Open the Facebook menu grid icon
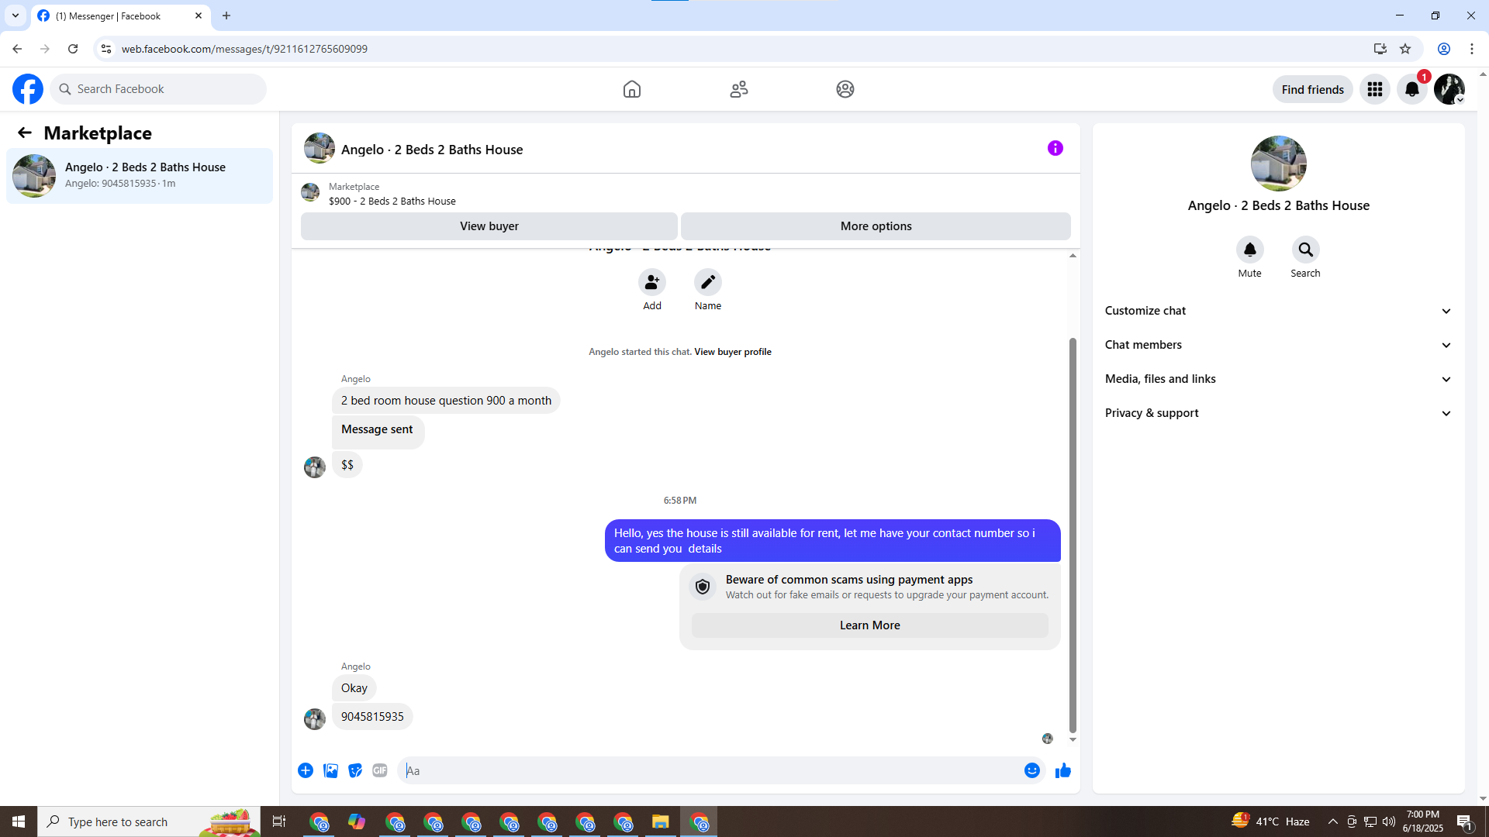 [x=1375, y=89]
